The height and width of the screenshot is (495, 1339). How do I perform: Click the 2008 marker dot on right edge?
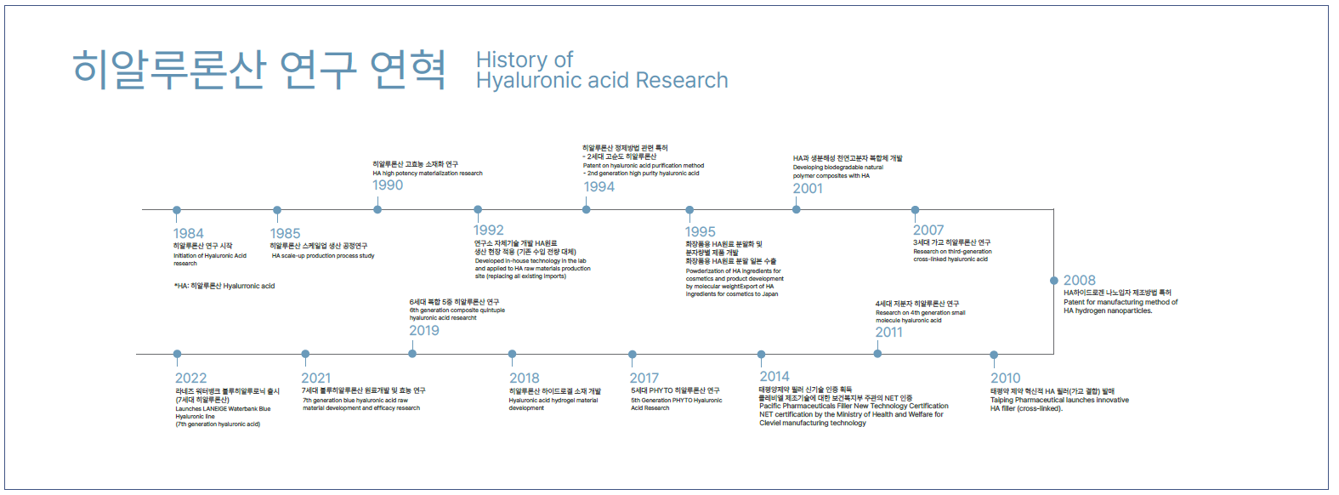[x=1054, y=280]
